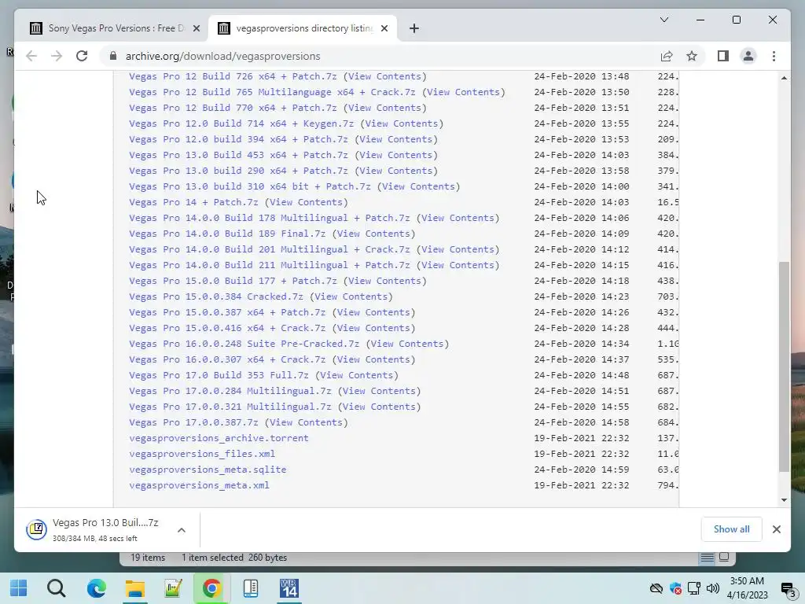
Task: Switch Explorer window to details view
Action: (707, 558)
